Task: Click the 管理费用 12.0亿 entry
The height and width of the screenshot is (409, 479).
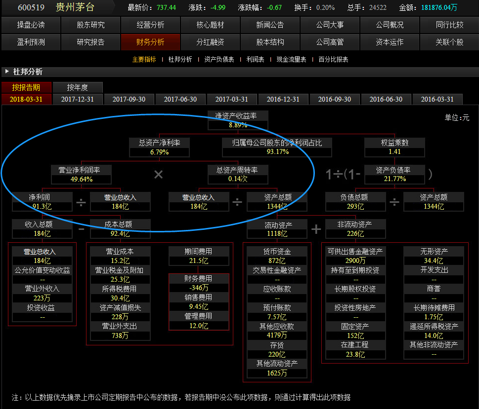Action: 199,321
